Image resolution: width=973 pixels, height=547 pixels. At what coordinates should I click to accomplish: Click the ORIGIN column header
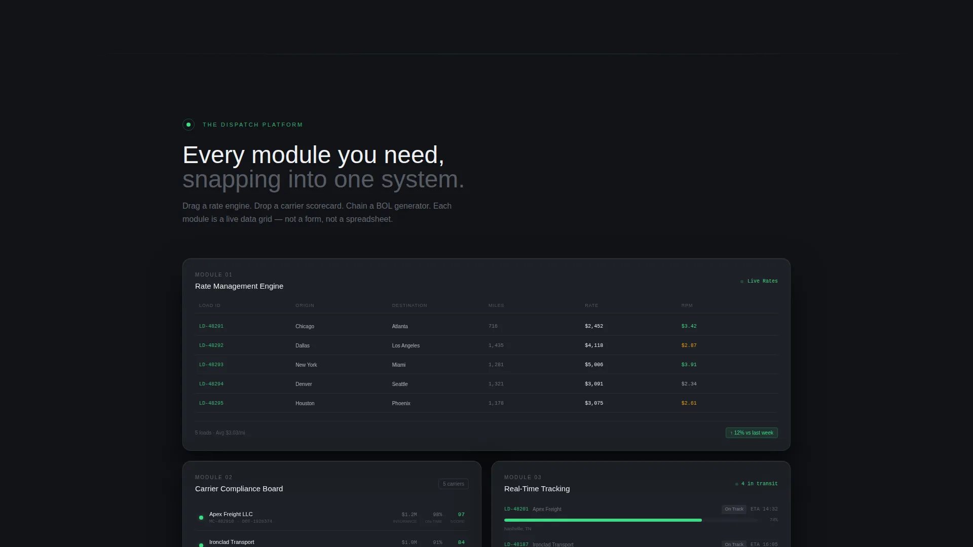click(305, 305)
